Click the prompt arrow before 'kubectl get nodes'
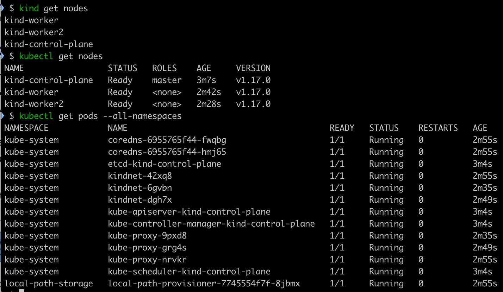The image size is (503, 292). pos(2,56)
